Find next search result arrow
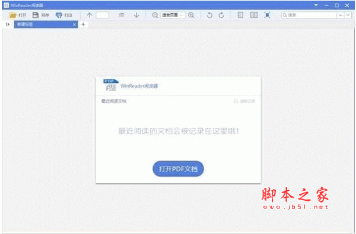356x234 pixels. pyautogui.click(x=348, y=15)
